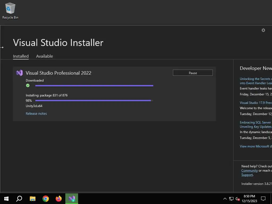
Task: Open 'Unlocking the Secrets' news article
Action: pos(256,81)
